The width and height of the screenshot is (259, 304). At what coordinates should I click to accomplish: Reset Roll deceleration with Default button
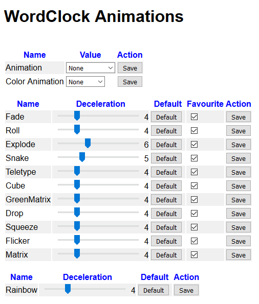click(x=166, y=131)
